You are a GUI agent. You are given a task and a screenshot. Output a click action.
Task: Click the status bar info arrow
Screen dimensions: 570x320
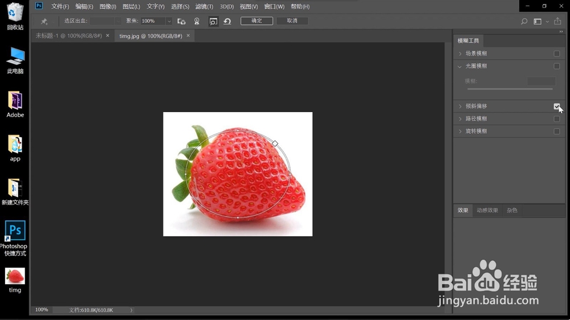(131, 310)
